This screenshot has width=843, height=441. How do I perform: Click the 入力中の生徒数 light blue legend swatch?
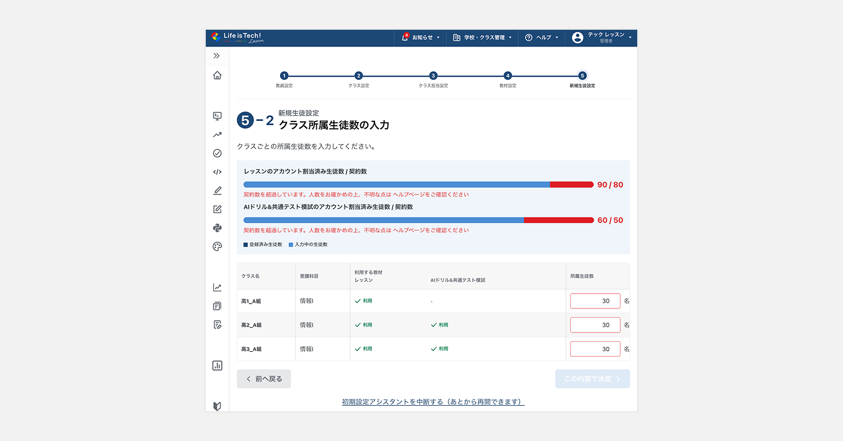click(291, 245)
